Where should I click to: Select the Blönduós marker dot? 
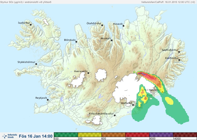(x=76, y=42)
